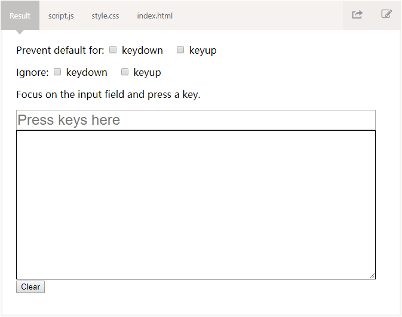The width and height of the screenshot is (402, 317).
Task: Click inside the large log text area
Action: tap(195, 204)
